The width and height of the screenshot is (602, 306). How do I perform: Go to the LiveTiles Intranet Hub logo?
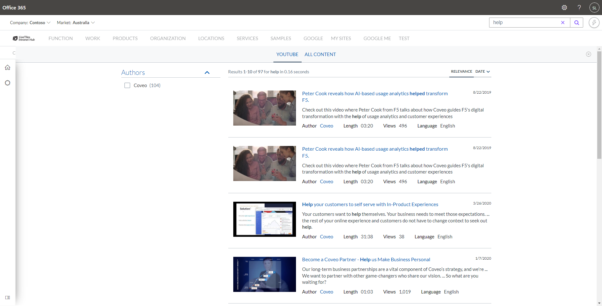(x=24, y=38)
